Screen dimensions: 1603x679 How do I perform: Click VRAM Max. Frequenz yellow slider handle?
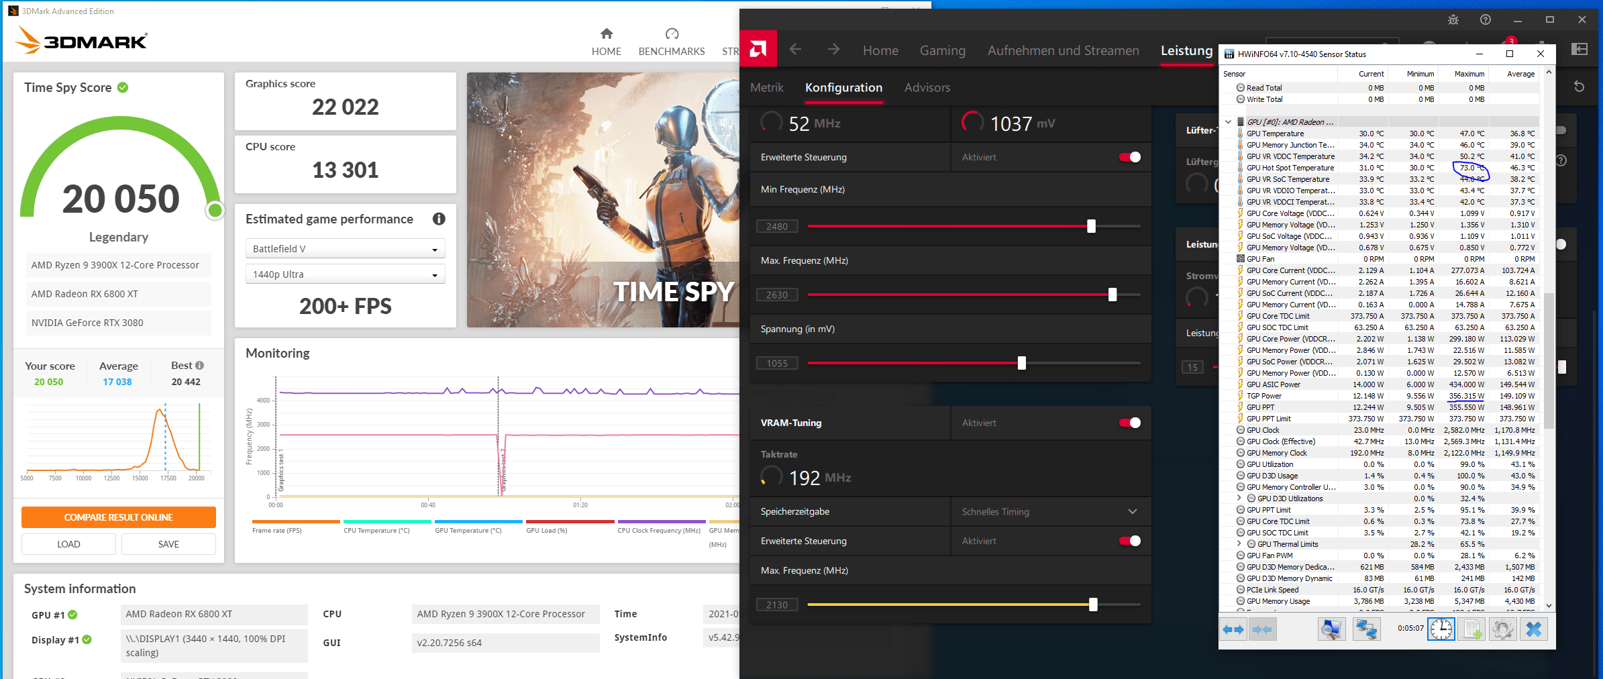pyautogui.click(x=1093, y=605)
